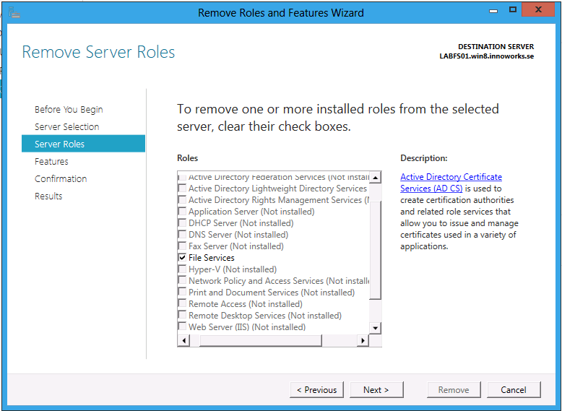Toggle Active Directory Rights Management Services checkbox
This screenshot has width=562, height=411.
tap(182, 200)
